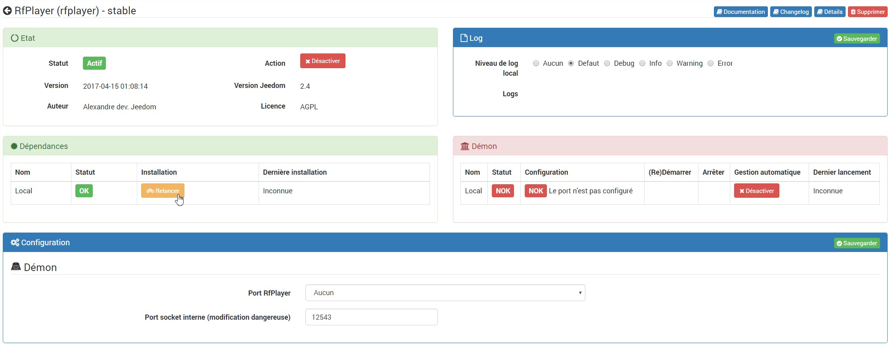The height and width of the screenshot is (353, 892).
Task: Click the back arrow icon beside RfPlayer title
Action: [7, 11]
